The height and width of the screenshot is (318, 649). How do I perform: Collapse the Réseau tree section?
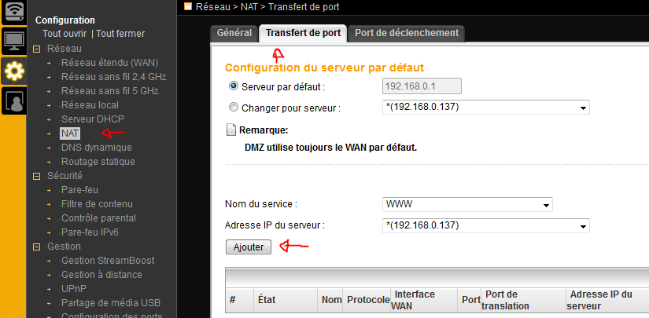(x=37, y=49)
